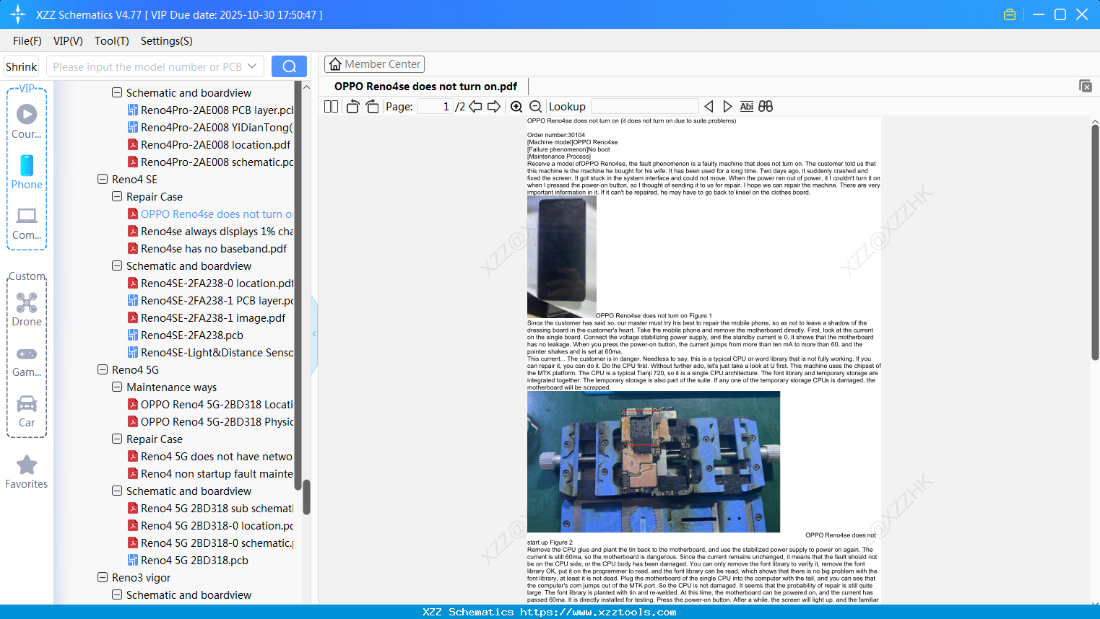Zoom out of the PDF
The width and height of the screenshot is (1100, 619).
(536, 107)
